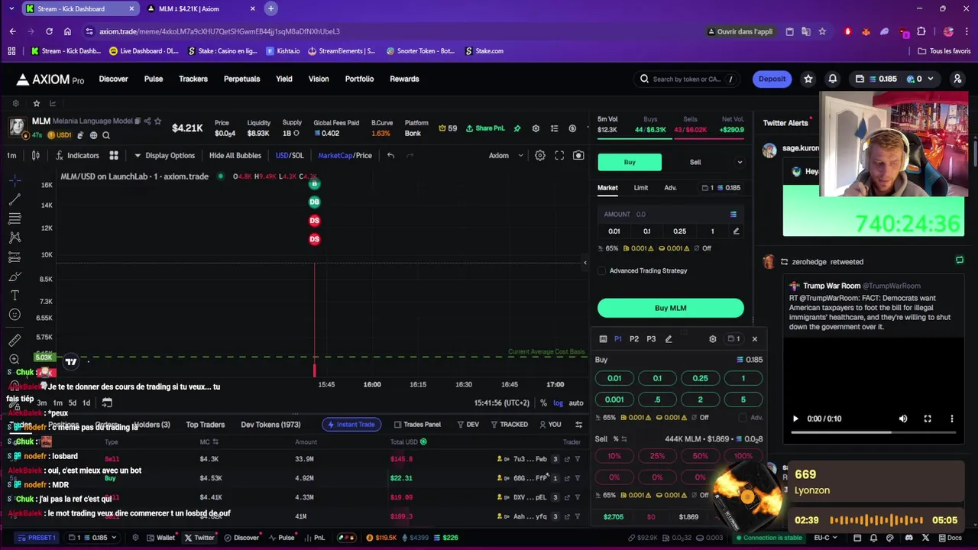Copy MLM token address icon
Screen dimensions: 978x550
(x=138, y=121)
